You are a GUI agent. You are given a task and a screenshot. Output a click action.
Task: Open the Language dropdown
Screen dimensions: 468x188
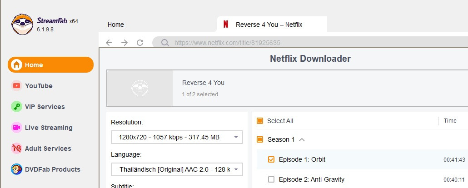[177, 170]
